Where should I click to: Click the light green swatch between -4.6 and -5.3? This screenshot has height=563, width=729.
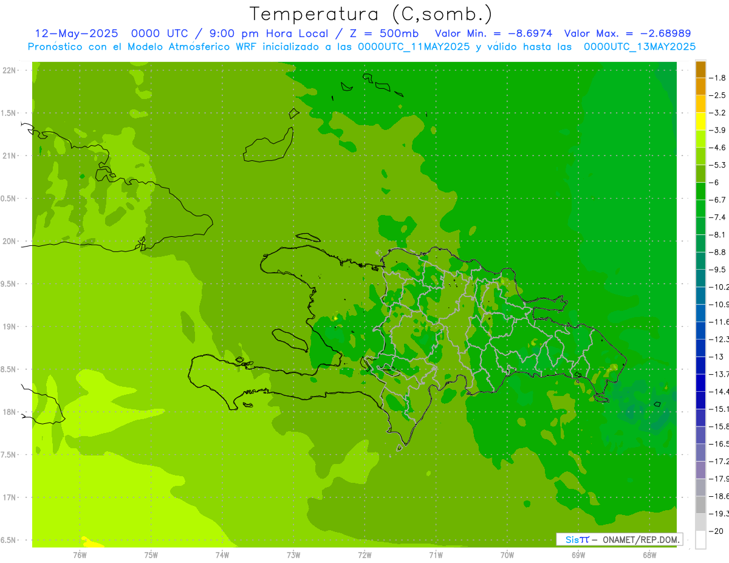pos(700,156)
